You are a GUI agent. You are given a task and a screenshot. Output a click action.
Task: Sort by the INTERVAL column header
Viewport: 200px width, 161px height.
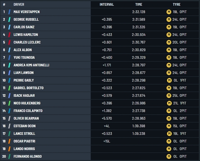(x=106, y=4)
